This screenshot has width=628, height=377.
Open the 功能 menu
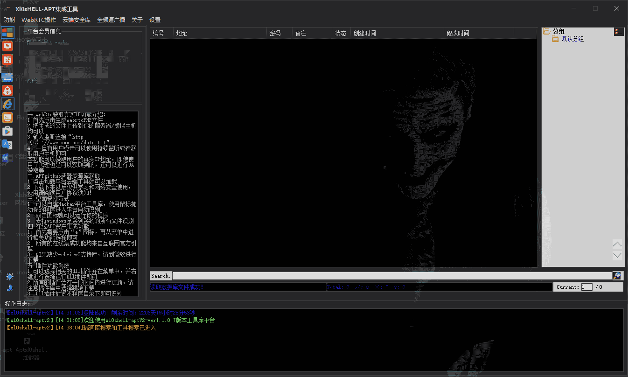9,20
